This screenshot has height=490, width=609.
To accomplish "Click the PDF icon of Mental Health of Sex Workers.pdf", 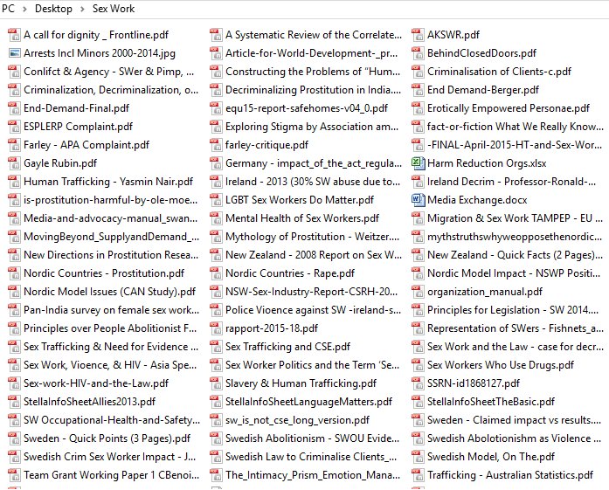I will (216, 218).
